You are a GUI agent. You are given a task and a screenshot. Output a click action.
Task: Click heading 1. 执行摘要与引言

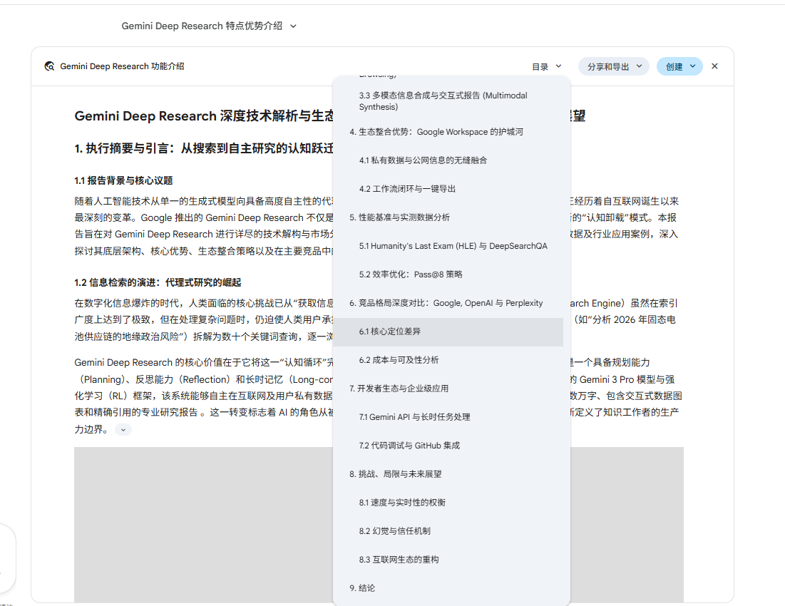(x=204, y=148)
